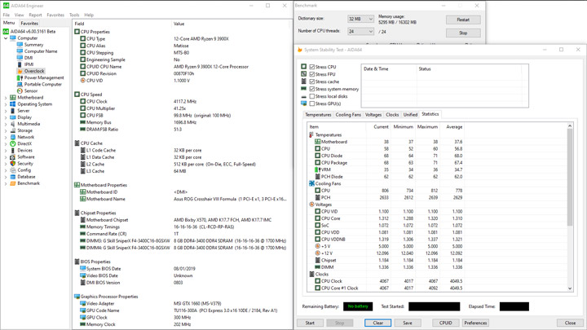Toggle the CPU Package row checkbox
Viewport: 587px width, 330px height.
point(317,163)
